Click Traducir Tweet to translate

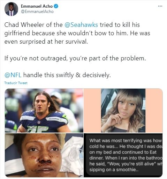coord(16,83)
